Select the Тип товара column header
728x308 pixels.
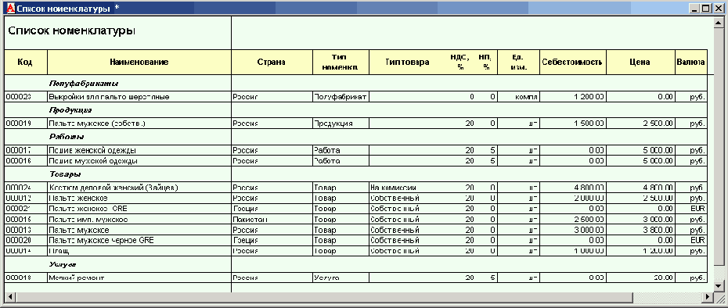coord(407,63)
